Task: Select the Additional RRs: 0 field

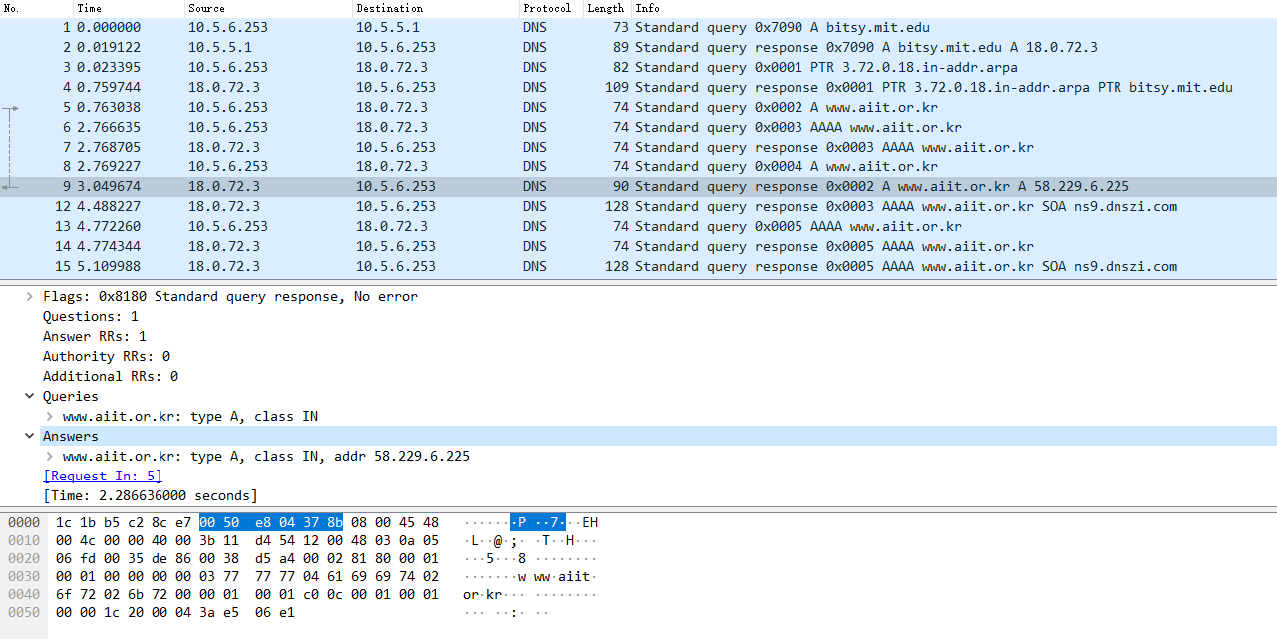Action: [x=111, y=376]
